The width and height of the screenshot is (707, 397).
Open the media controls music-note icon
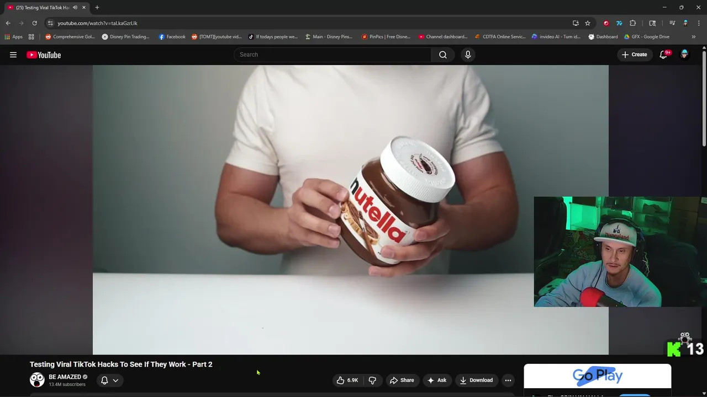click(672, 23)
